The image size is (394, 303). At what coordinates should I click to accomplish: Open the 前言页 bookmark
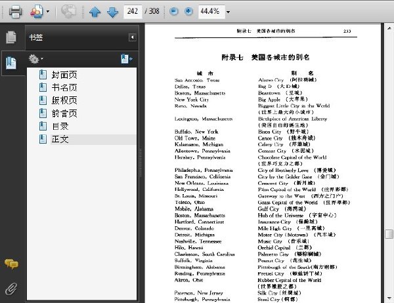[x=64, y=113]
